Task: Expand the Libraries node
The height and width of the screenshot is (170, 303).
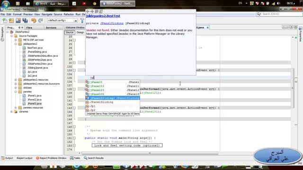Action: (x=11, y=111)
